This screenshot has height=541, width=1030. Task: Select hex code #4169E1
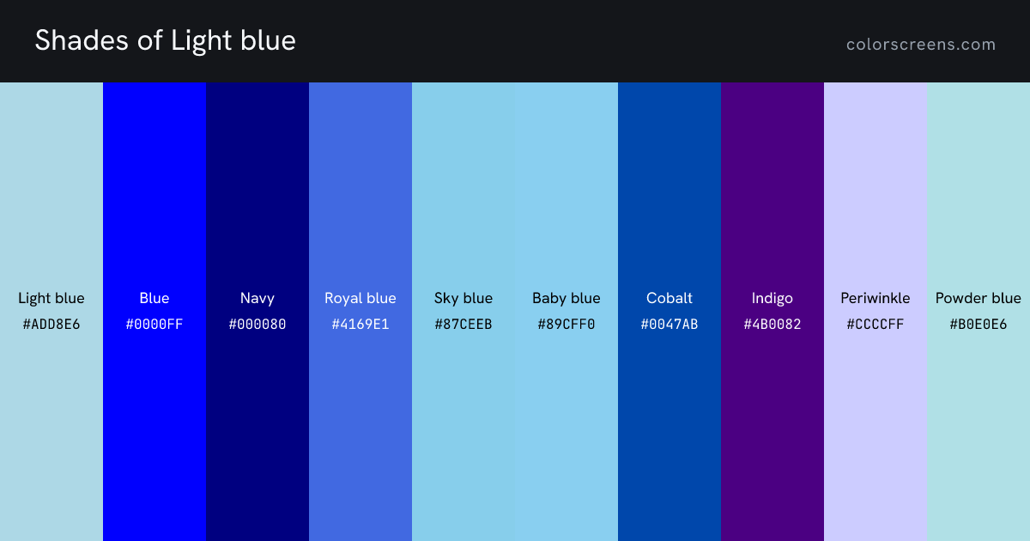click(360, 325)
